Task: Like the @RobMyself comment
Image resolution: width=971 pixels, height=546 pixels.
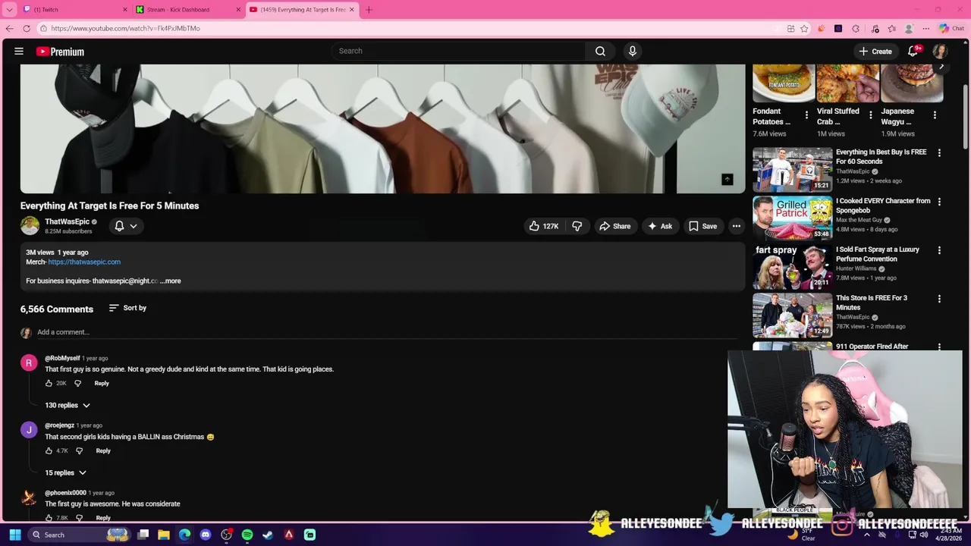Action: click(x=49, y=383)
